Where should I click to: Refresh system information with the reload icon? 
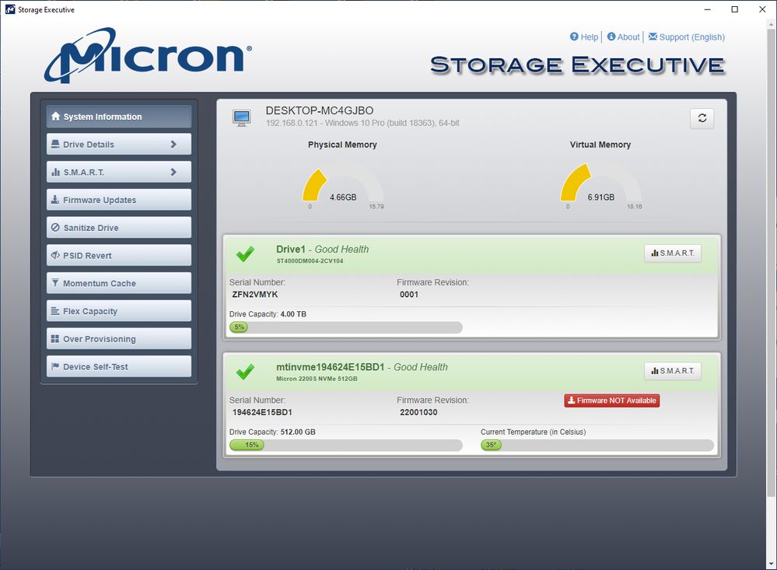coord(702,118)
